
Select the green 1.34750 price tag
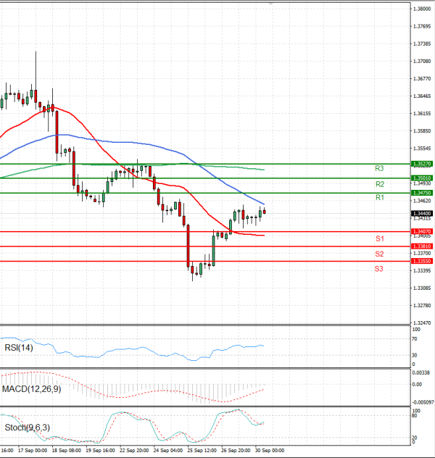tap(422, 193)
